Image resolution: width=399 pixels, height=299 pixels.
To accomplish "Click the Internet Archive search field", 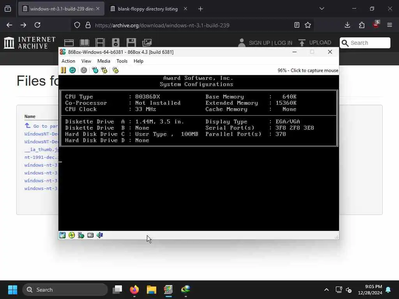I will point(365,43).
